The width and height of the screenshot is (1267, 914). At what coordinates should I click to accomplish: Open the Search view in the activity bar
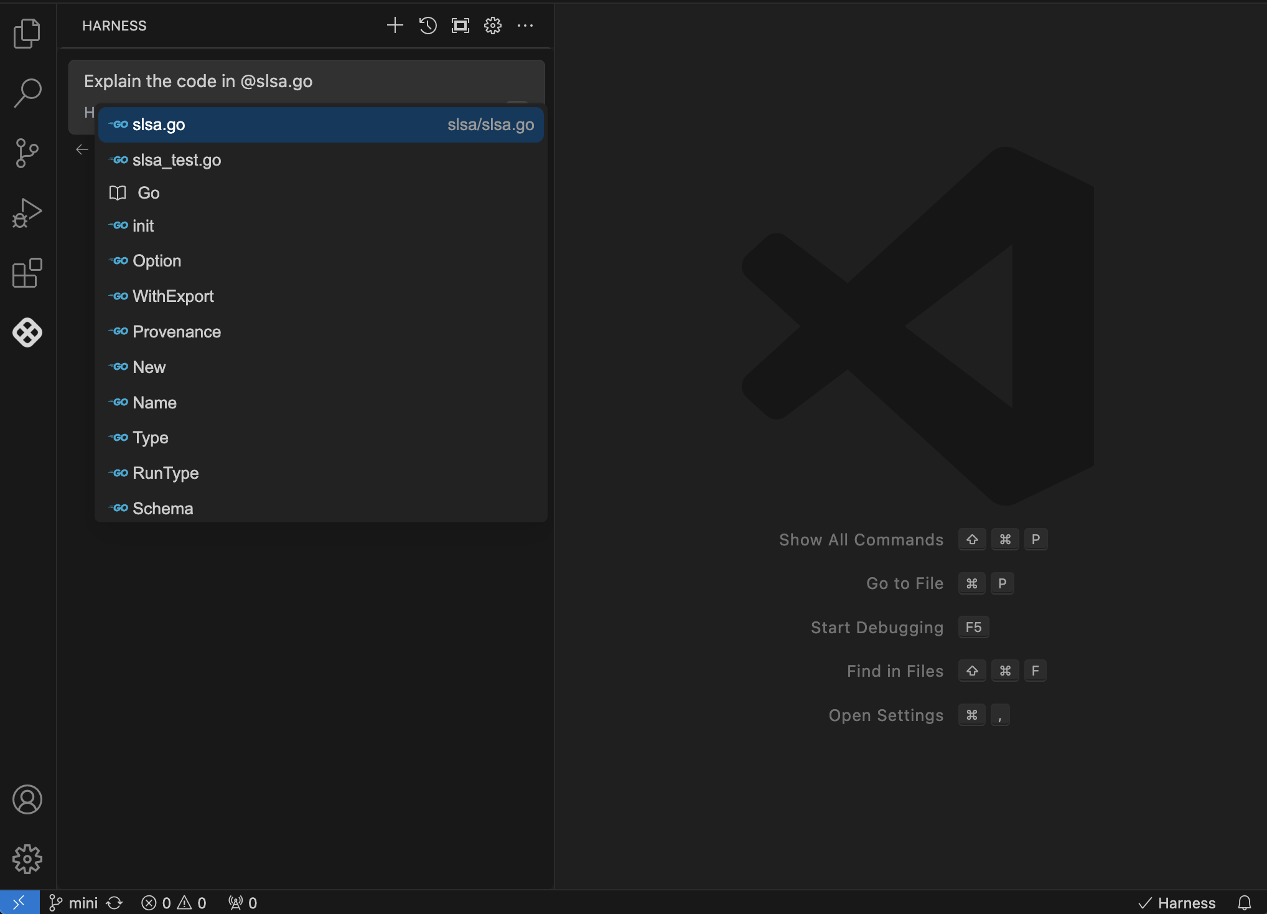pyautogui.click(x=27, y=92)
